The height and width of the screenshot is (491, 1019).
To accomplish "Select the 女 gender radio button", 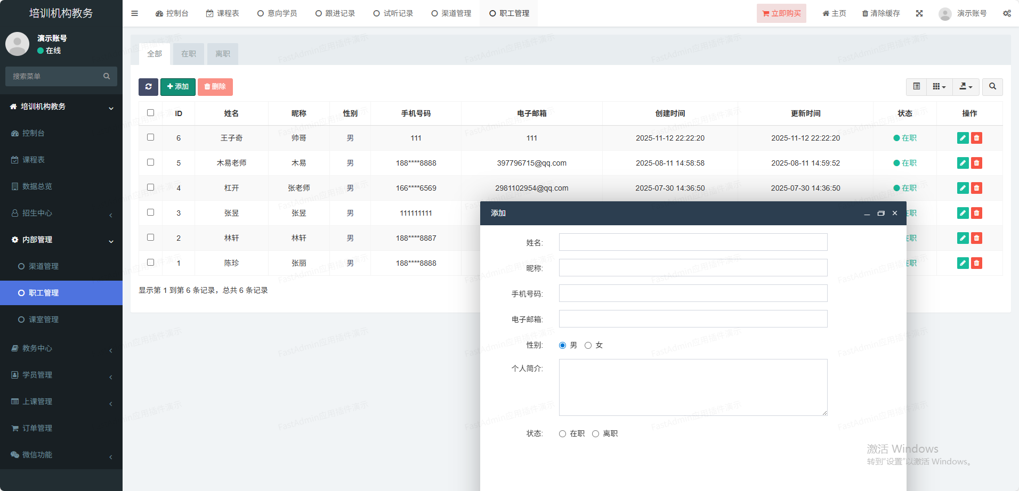I will point(588,346).
